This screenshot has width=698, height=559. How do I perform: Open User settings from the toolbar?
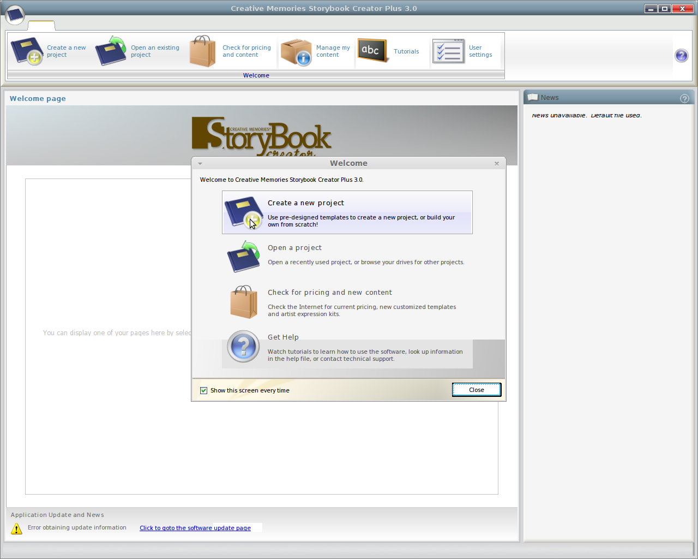pos(448,51)
